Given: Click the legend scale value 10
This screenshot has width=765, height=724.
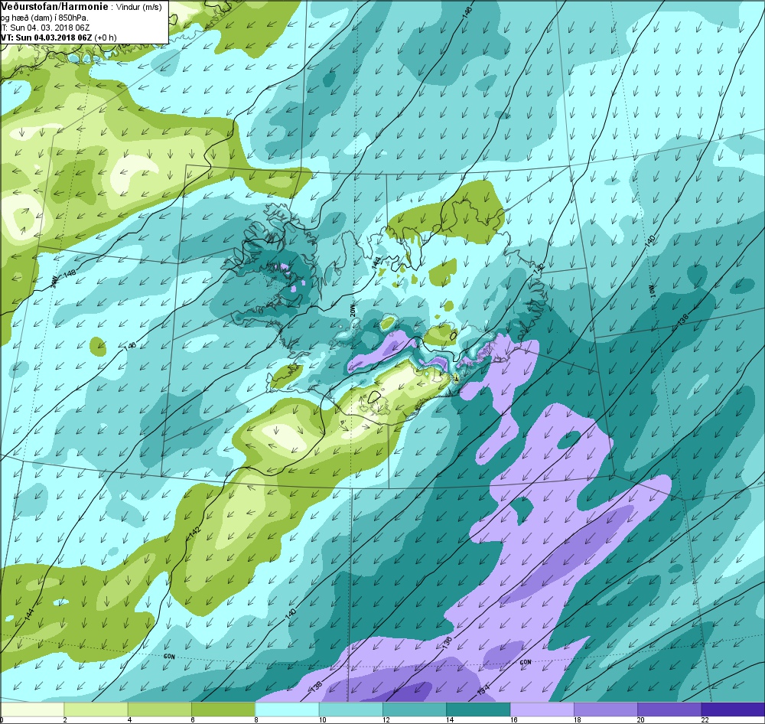Looking at the screenshot, I should pyautogui.click(x=323, y=720).
